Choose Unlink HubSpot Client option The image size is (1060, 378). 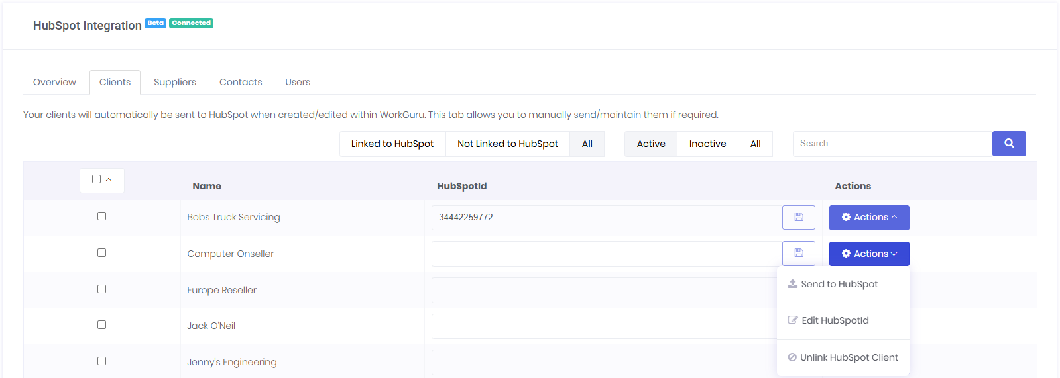[843, 357]
